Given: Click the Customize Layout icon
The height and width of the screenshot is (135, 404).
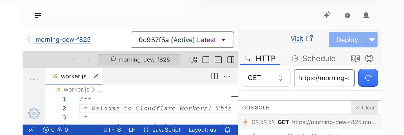Looking at the screenshot, I should [194, 60].
